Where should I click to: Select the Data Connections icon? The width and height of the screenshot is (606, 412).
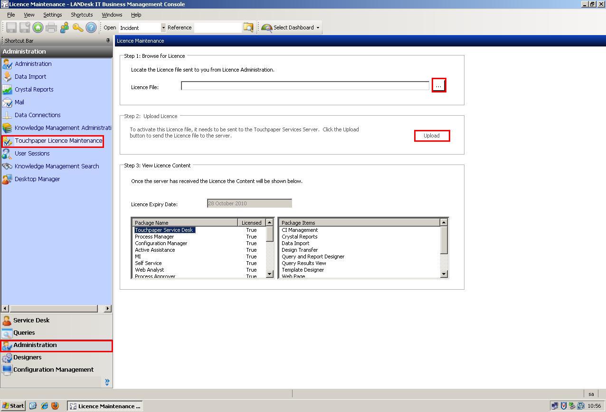point(7,115)
